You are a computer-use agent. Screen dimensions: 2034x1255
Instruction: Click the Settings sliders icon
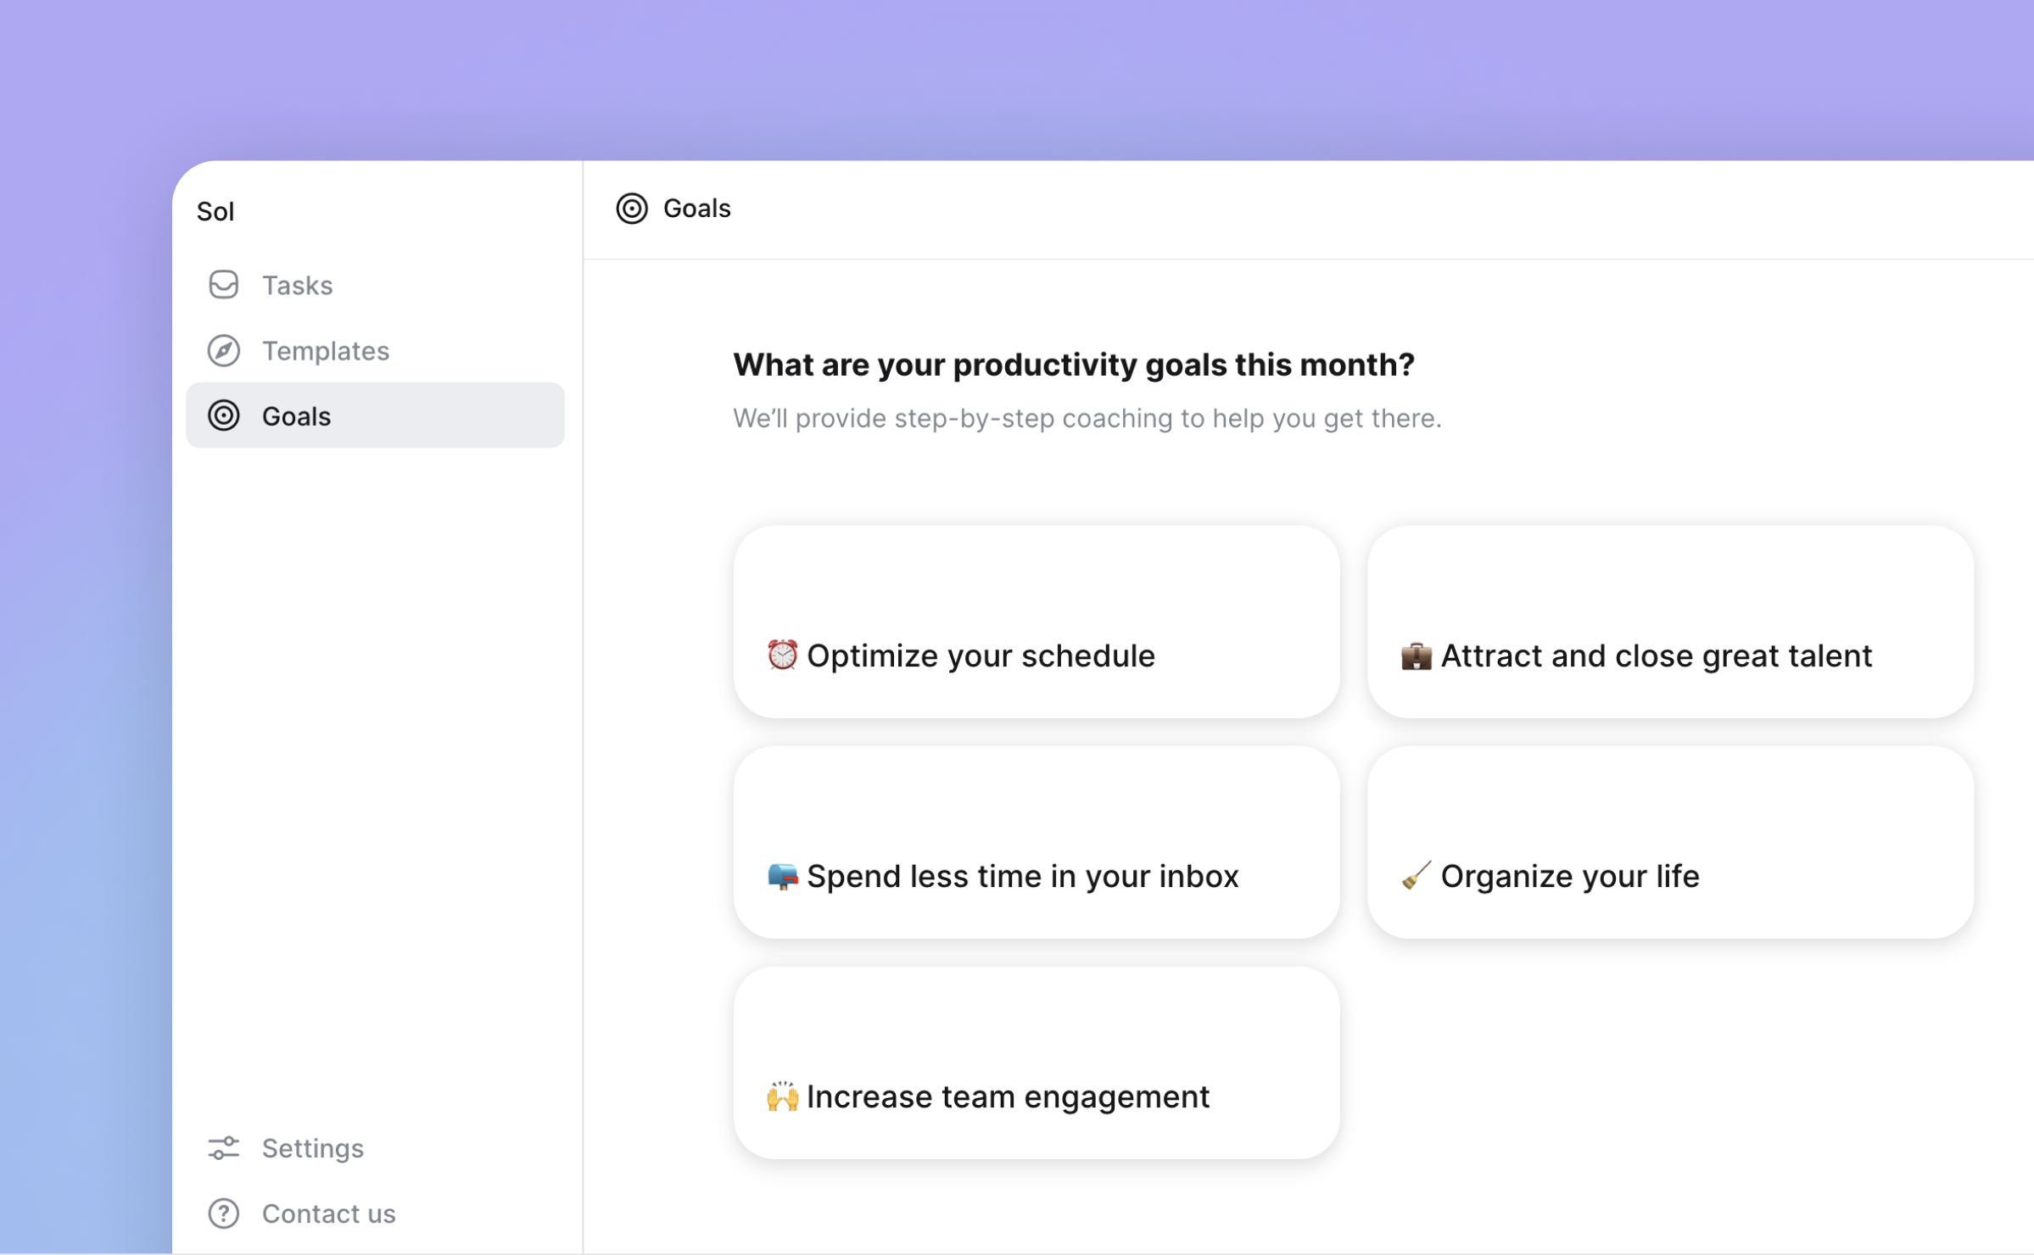[223, 1148]
